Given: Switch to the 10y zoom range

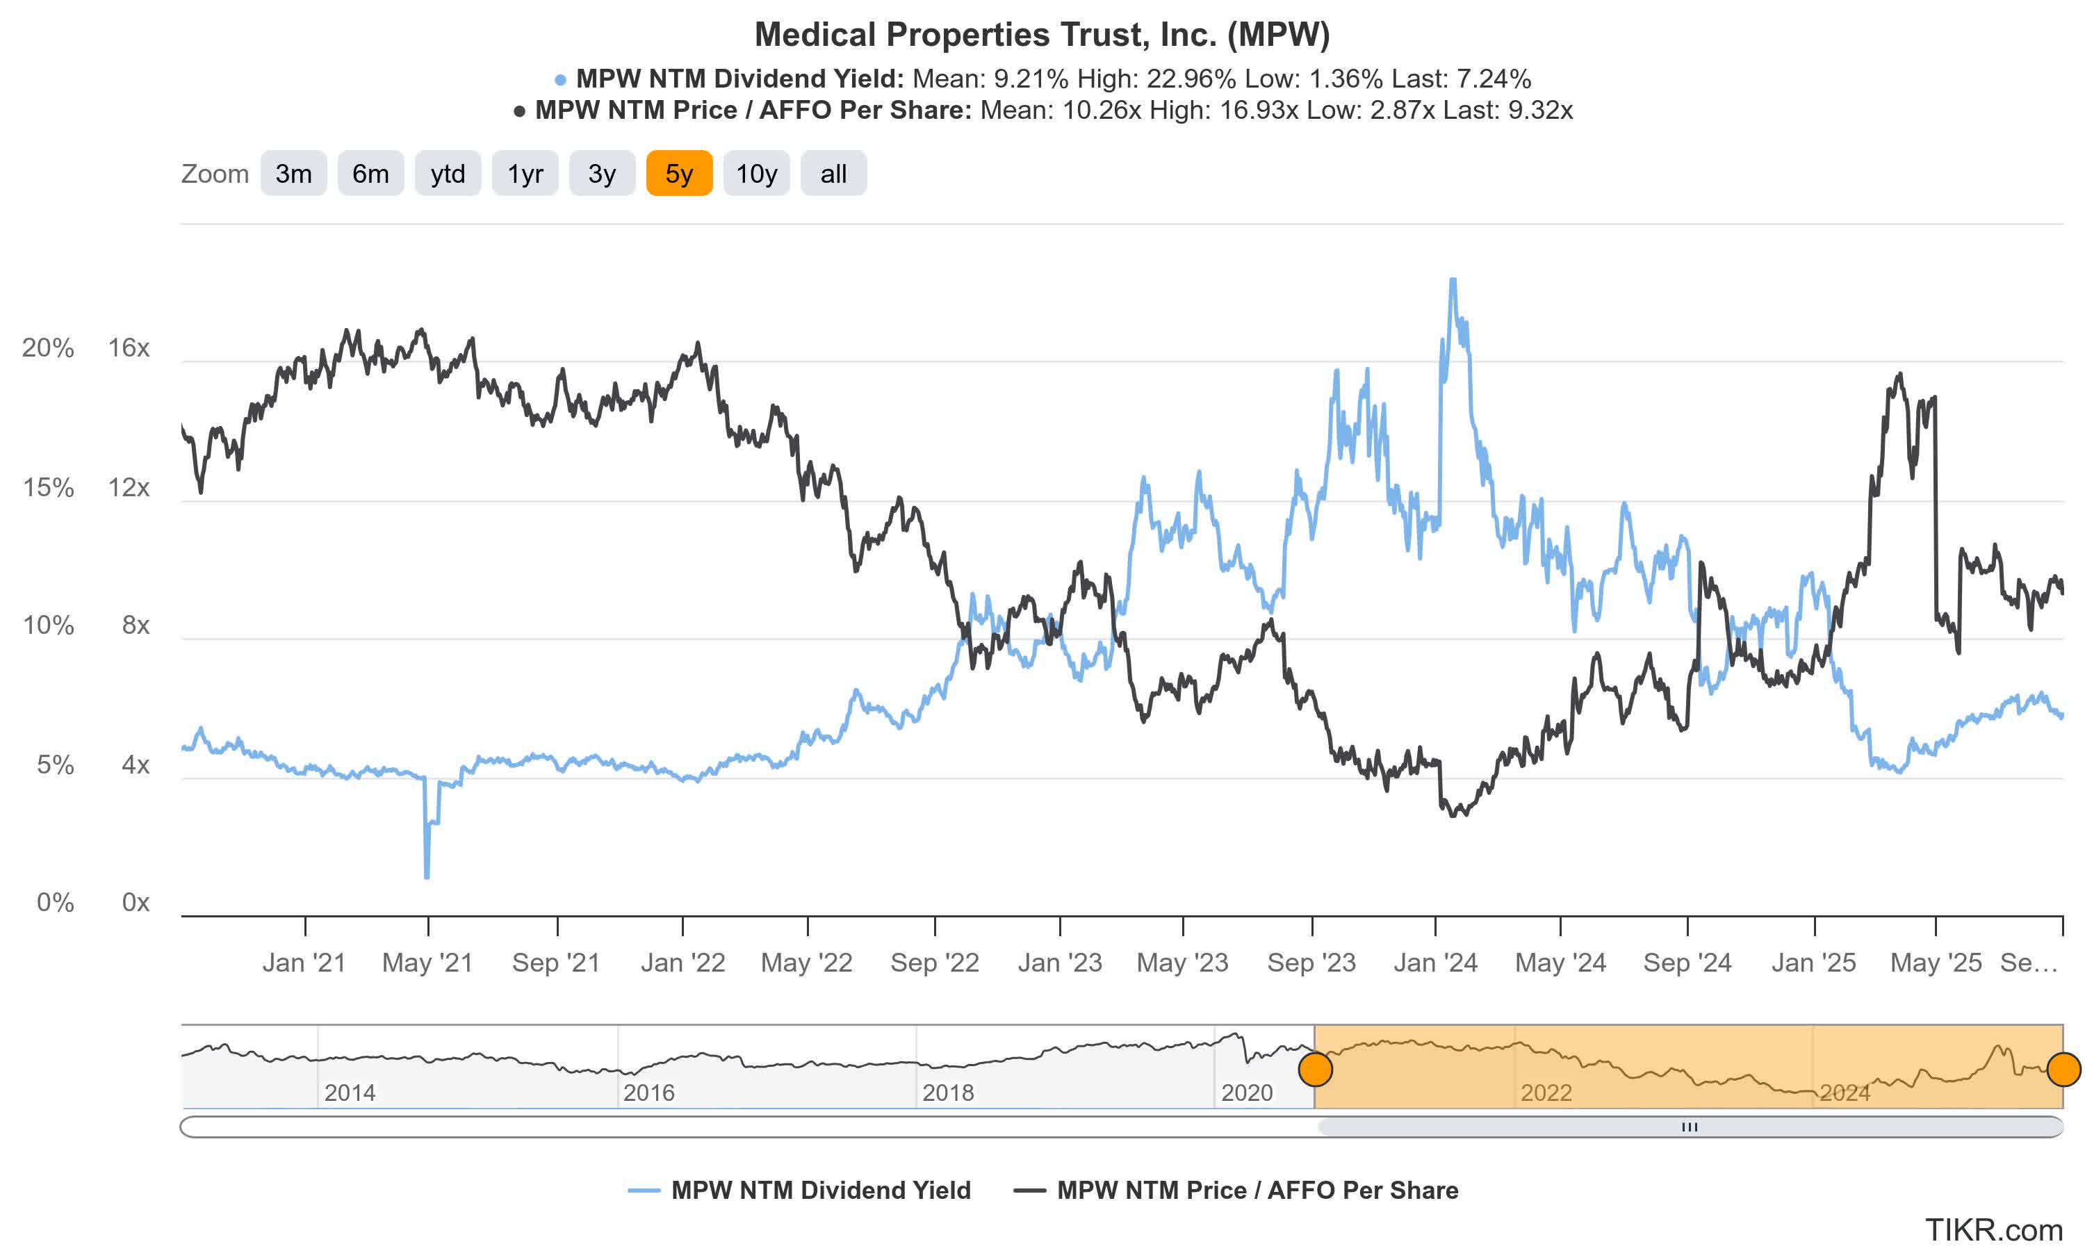Looking at the screenshot, I should (x=756, y=174).
